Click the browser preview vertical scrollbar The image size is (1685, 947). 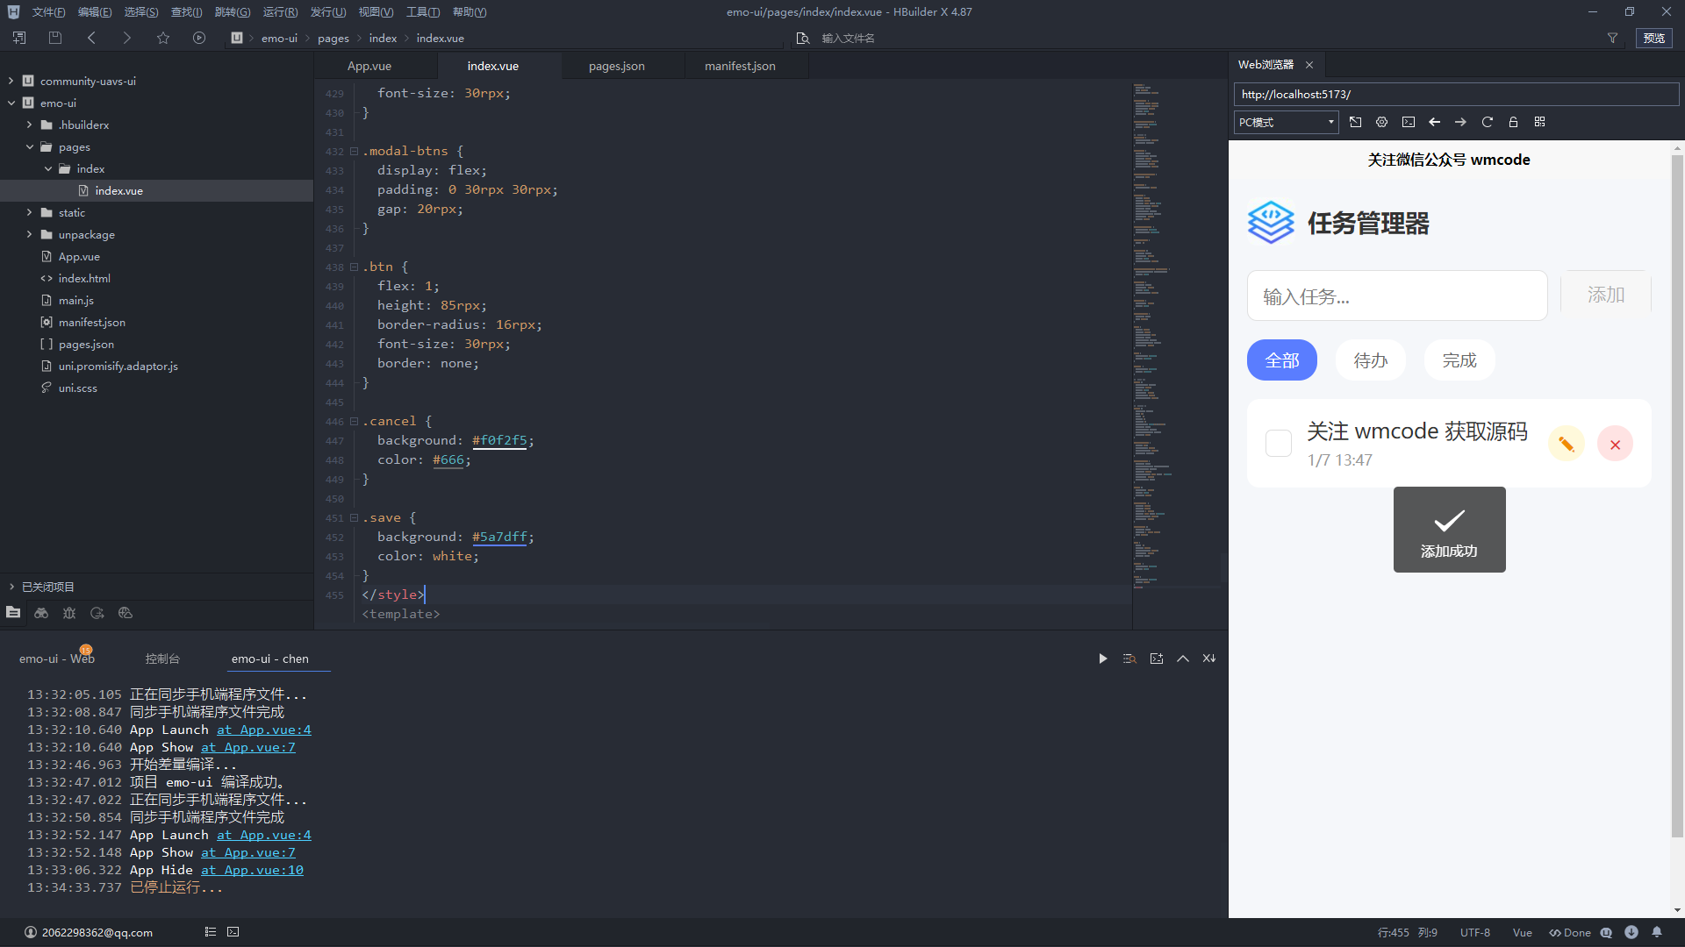click(x=1677, y=495)
